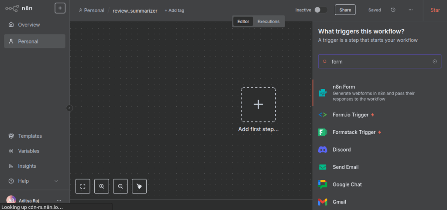Open the plus create menu in sidebar
This screenshot has height=210, width=447.
(x=60, y=8)
